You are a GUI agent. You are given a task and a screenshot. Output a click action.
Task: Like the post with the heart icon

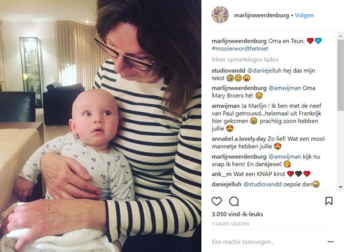click(x=217, y=201)
